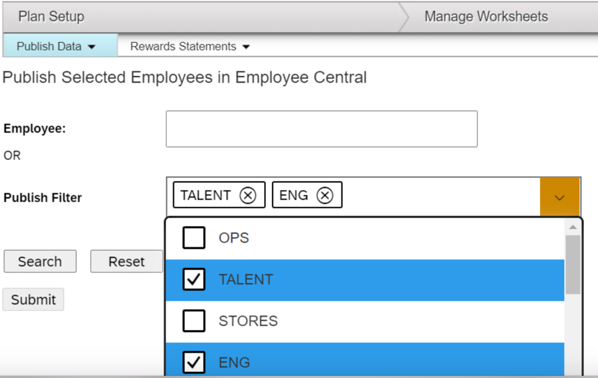Go to the Manage Worksheets step
Viewport: 598px width, 378px height.
point(486,17)
